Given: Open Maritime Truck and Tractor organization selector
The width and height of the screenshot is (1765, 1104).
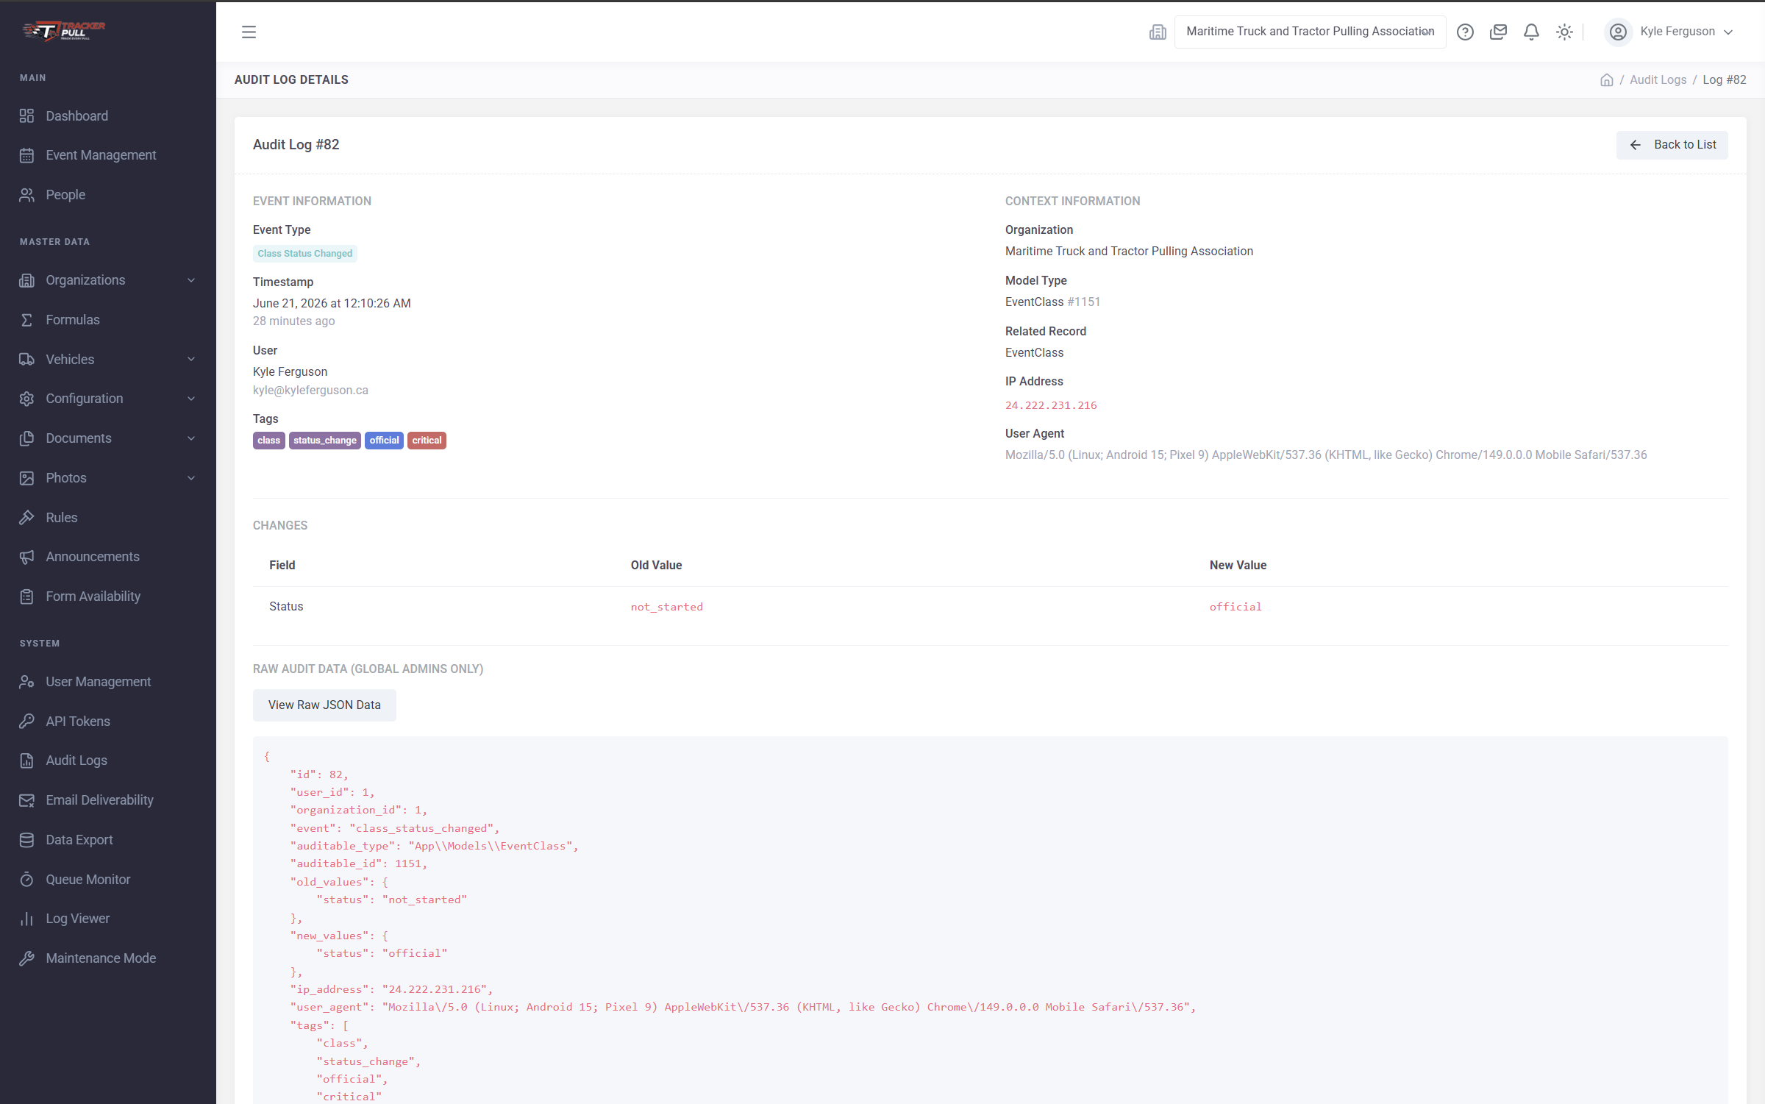Looking at the screenshot, I should [1310, 32].
